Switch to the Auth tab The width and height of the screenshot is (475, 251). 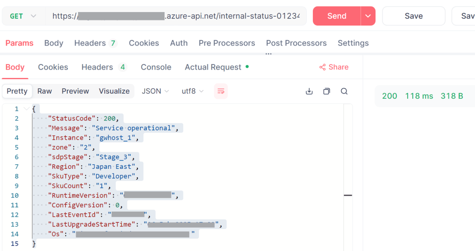179,43
